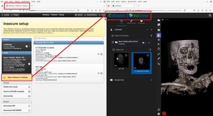Viewport: 213px width, 116px height.
Task: Click the save session icon in VolView
Action: pos(159,25)
